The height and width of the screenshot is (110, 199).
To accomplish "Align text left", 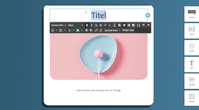I will (x=120, y=25).
